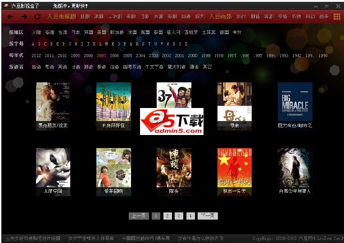Viewport: 344px width, 243px height.
Task: Filter by region 日本
Action: (76, 32)
